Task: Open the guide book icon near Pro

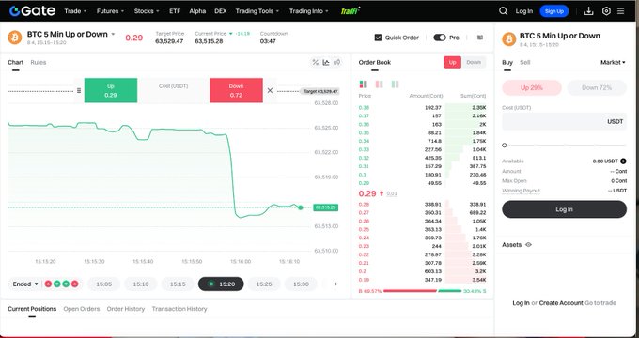Action: click(x=480, y=38)
